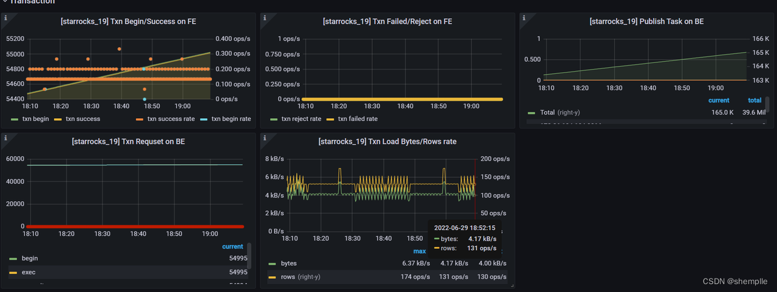Collapse the Transaction dashboard row
Screen dimensions: 777x292
(33, 2)
